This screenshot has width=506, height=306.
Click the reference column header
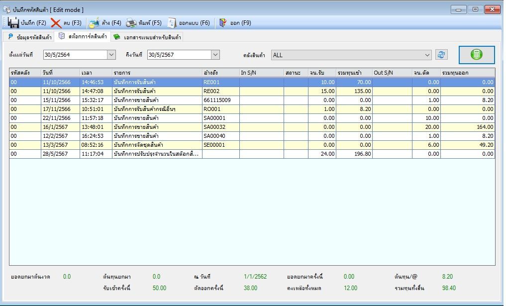[221, 73]
